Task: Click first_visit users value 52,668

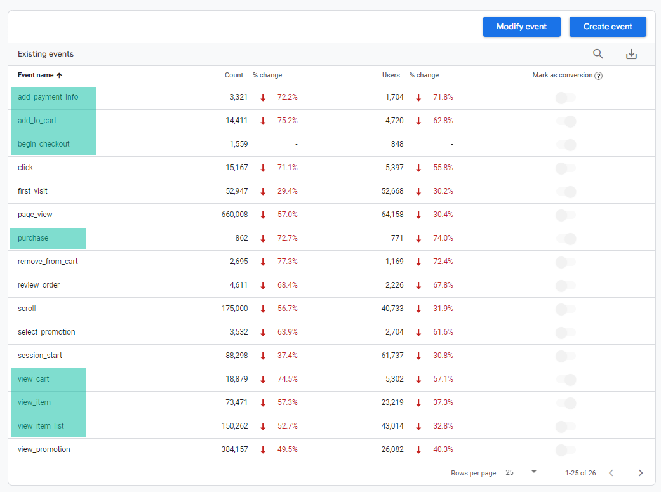Action: 392,191
